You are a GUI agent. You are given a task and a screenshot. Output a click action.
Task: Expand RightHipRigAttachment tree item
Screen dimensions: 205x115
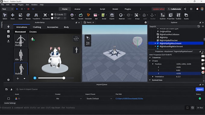point(155,43)
